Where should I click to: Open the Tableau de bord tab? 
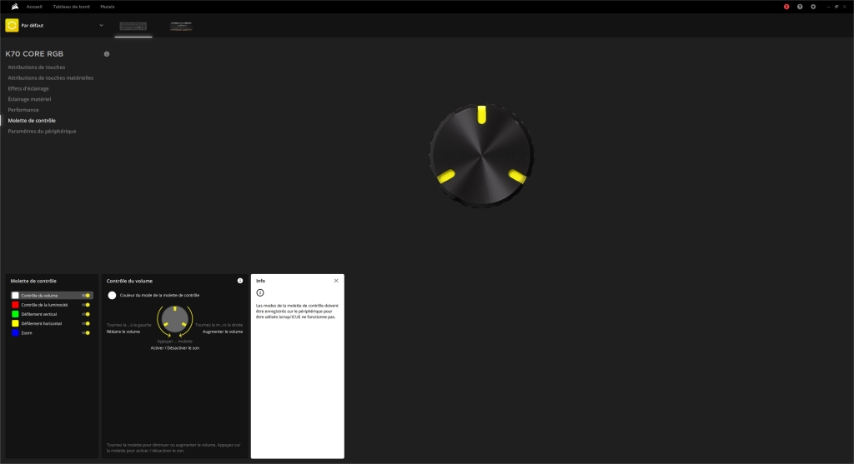click(x=71, y=7)
